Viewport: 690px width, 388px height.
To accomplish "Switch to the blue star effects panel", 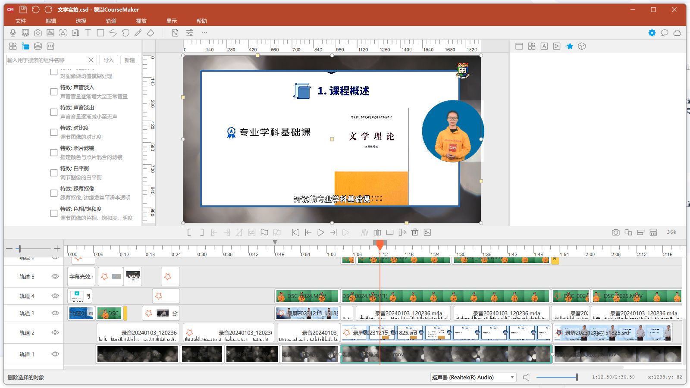I will 569,46.
